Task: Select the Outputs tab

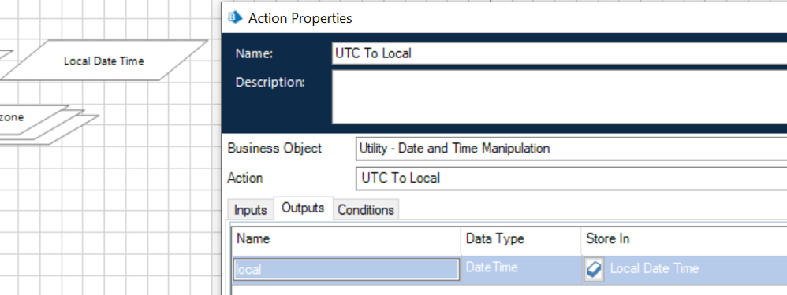Action: [x=303, y=208]
